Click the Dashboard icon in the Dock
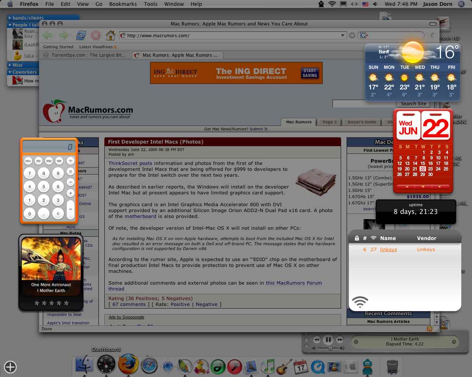Viewport: 472px width, 377px height. [106, 364]
